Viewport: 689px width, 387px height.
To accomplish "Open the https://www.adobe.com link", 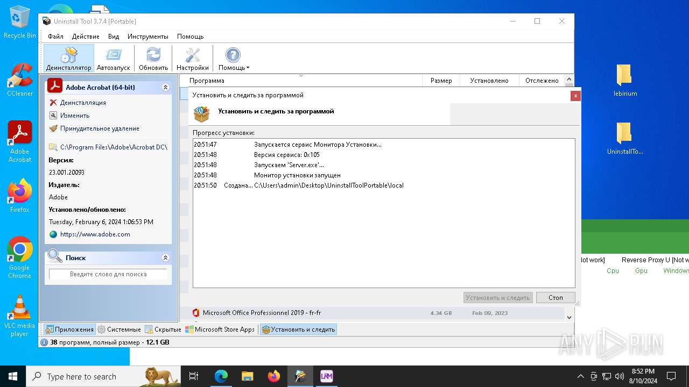I will click(x=95, y=234).
